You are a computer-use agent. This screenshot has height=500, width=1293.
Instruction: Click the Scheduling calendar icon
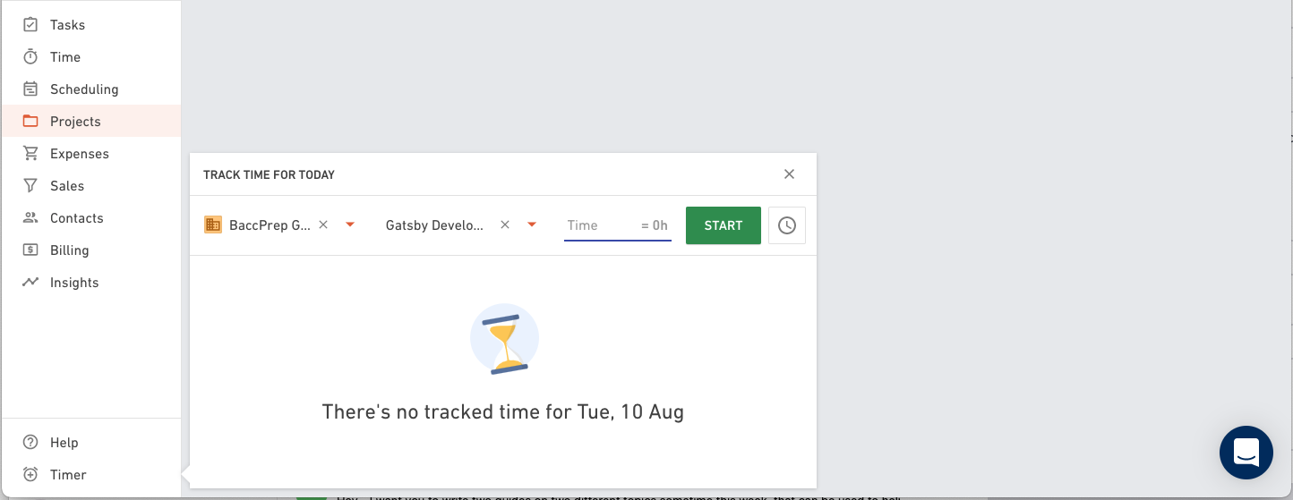[x=30, y=89]
